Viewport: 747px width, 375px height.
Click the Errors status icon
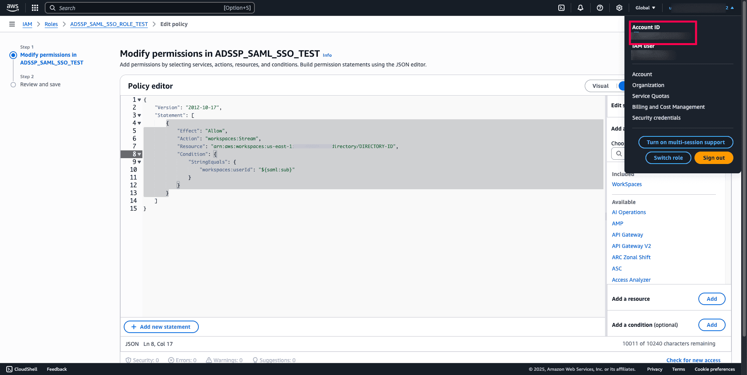coord(171,360)
